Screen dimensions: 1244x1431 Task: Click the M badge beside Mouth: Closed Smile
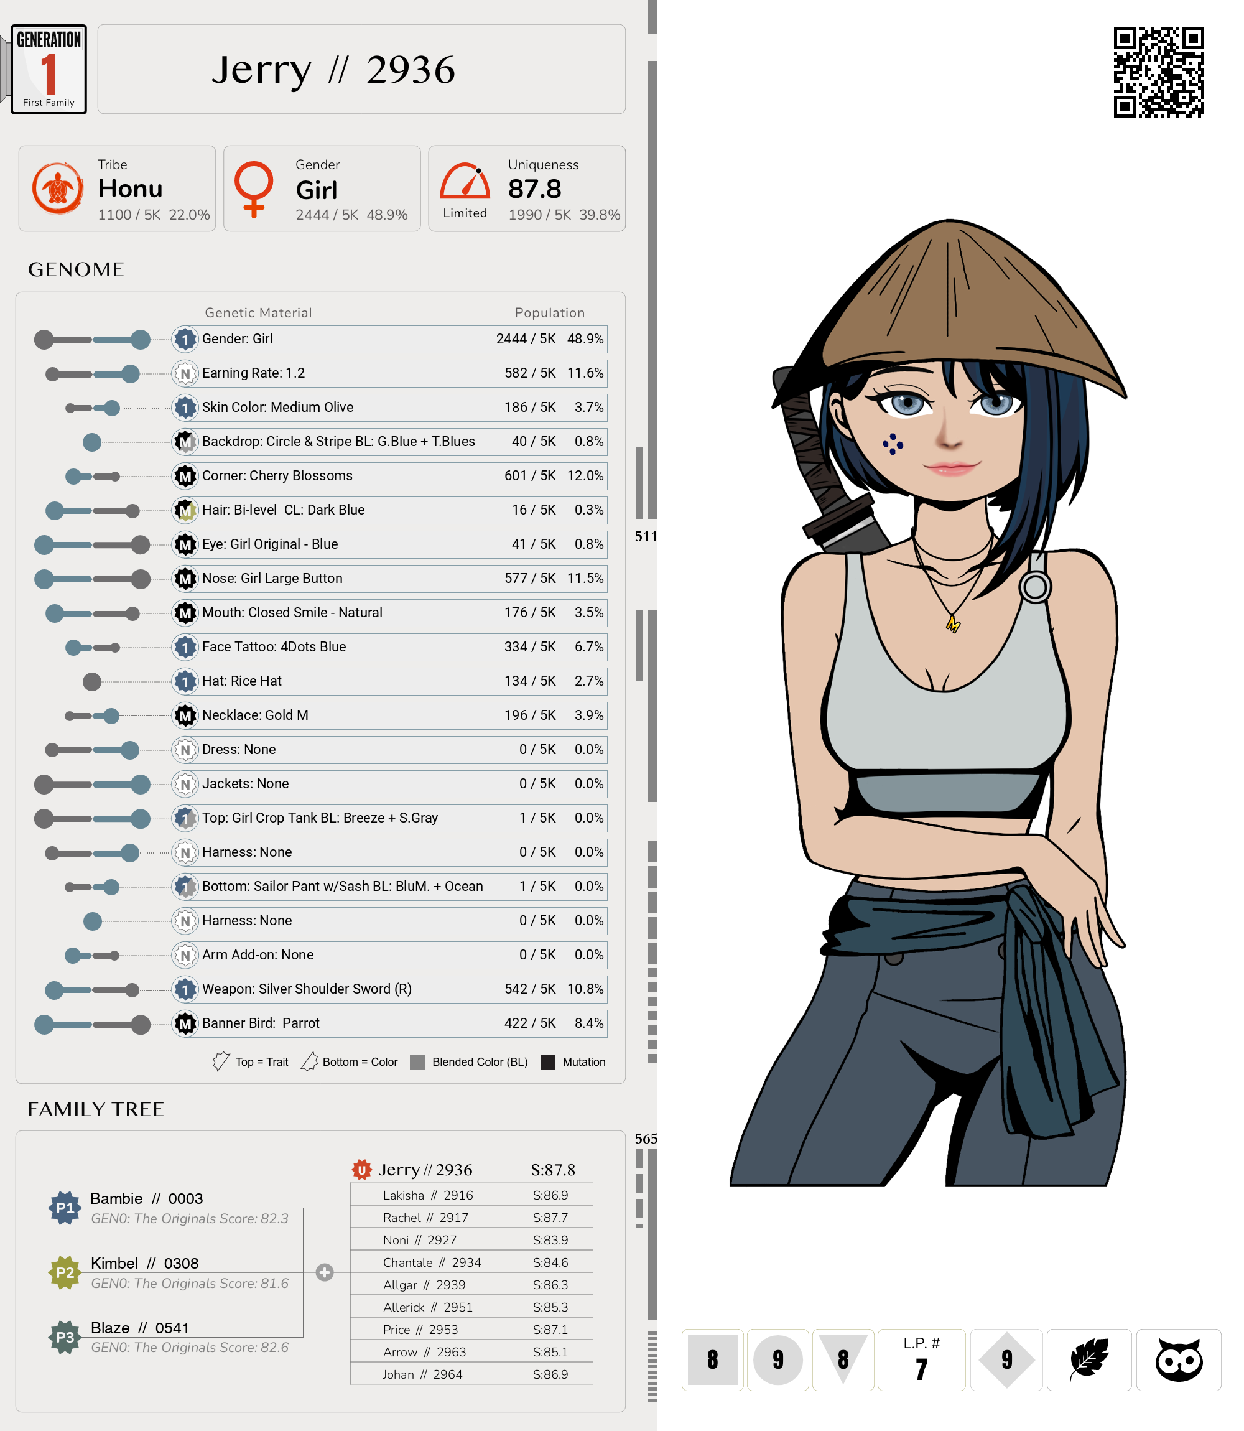coord(185,613)
